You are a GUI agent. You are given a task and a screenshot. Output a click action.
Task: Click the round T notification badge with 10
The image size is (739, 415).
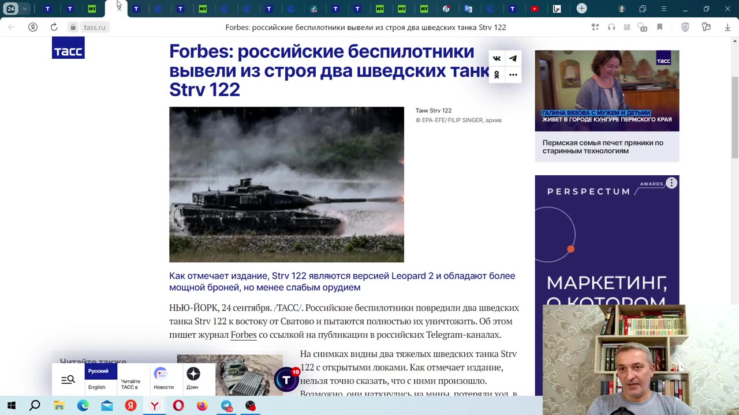[x=286, y=379]
